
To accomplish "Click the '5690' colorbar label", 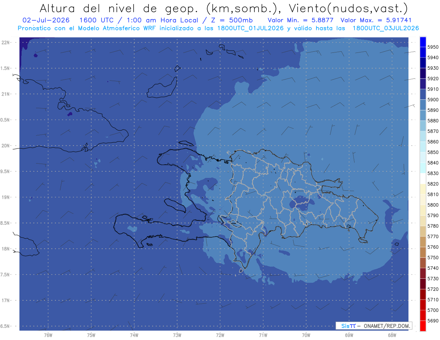I will (433, 321).
